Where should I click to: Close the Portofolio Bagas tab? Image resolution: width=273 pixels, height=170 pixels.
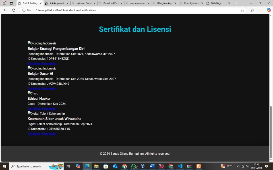pyautogui.click(x=41, y=3)
